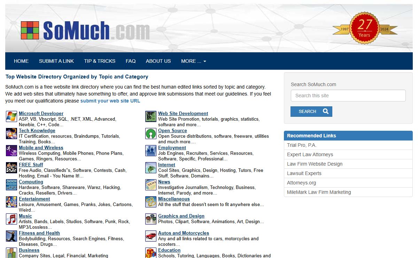Open the Fitness and Health link

coord(39,233)
